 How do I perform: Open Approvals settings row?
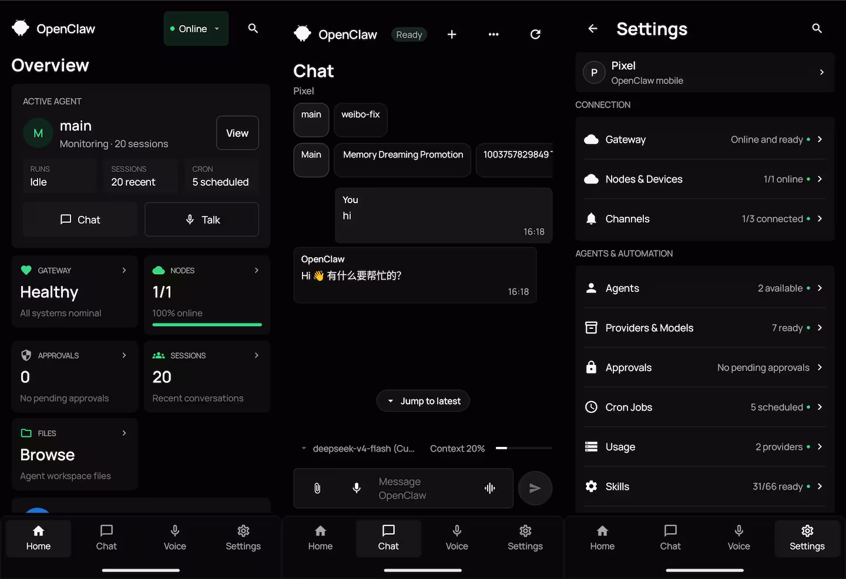click(705, 368)
